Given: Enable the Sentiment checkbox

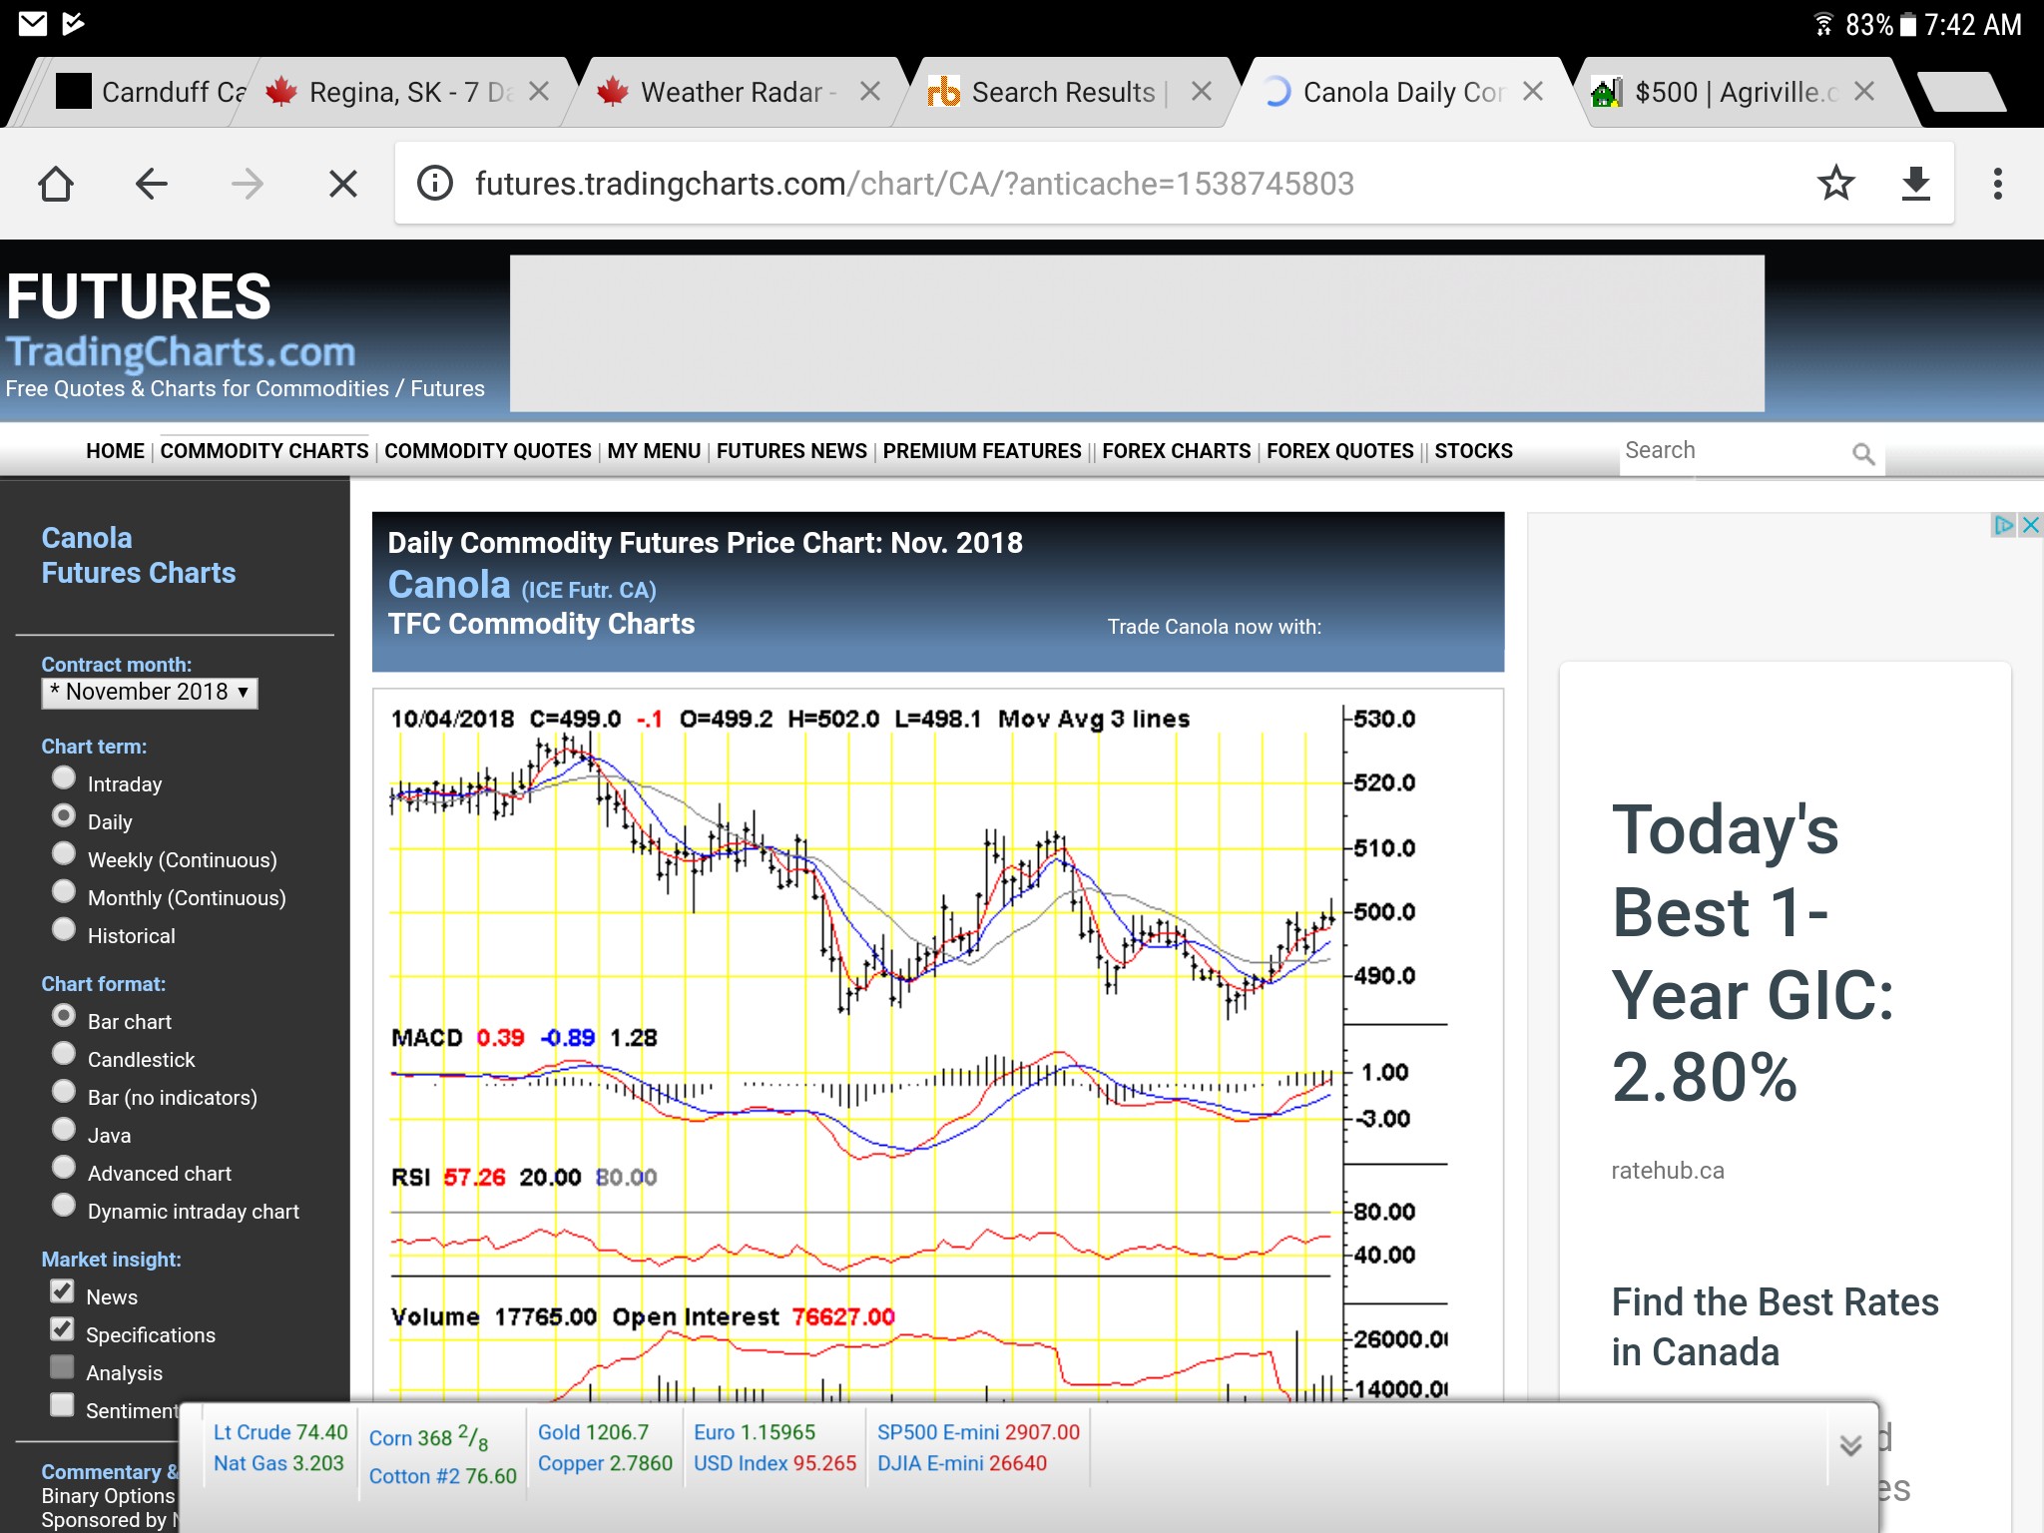Looking at the screenshot, I should click(x=62, y=1404).
